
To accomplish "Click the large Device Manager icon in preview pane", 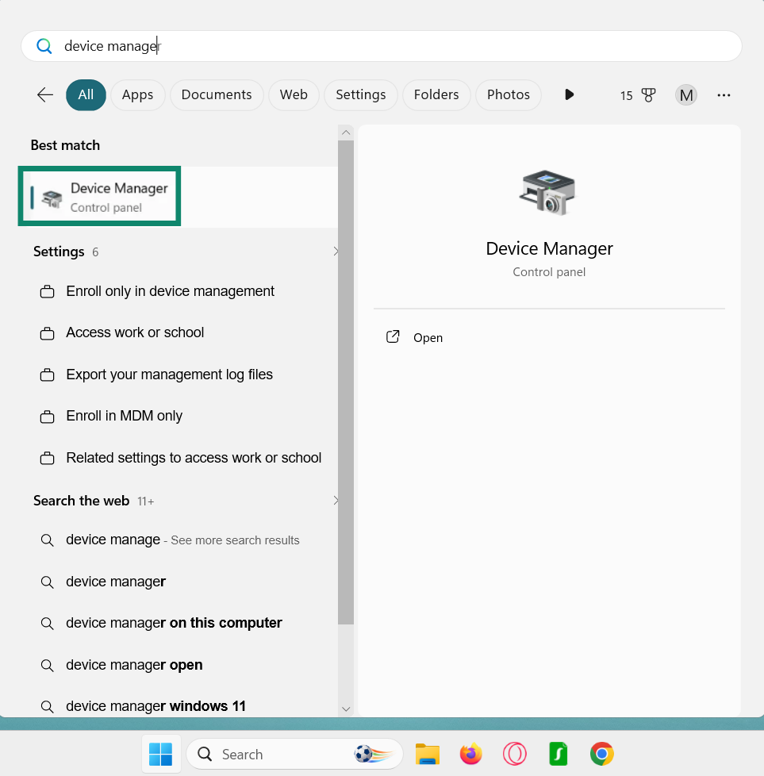I will pos(548,192).
